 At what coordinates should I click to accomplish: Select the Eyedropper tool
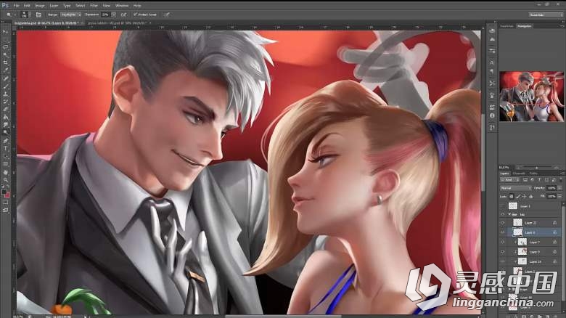click(6, 70)
